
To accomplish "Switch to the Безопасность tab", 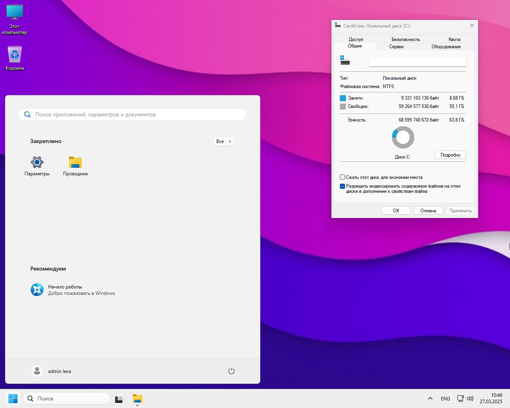I will pos(406,39).
